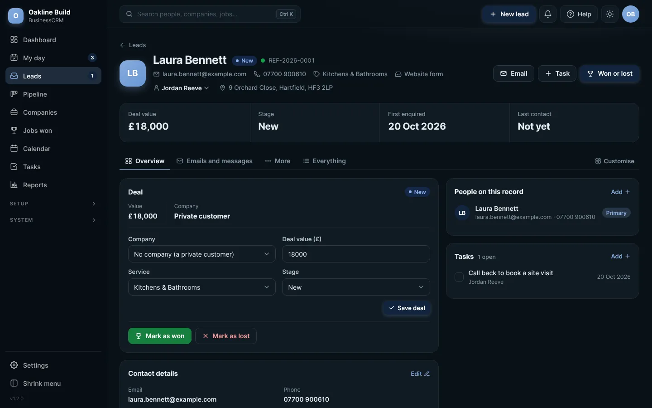
Task: Click the Mark as won button
Action: pos(160,336)
